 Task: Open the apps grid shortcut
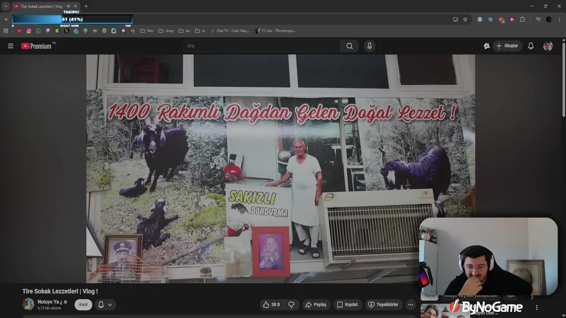(6, 31)
